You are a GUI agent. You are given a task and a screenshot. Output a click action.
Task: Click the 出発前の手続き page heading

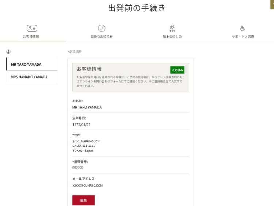[137, 8]
